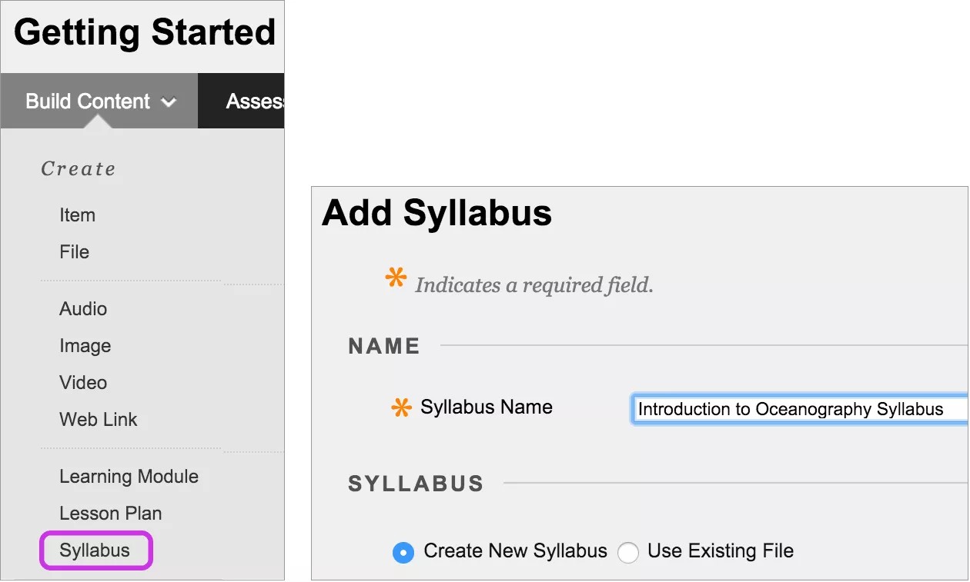Viewport: 970px width, 582px height.
Task: Click the asterisk next to Syllabus Name
Action: click(403, 406)
